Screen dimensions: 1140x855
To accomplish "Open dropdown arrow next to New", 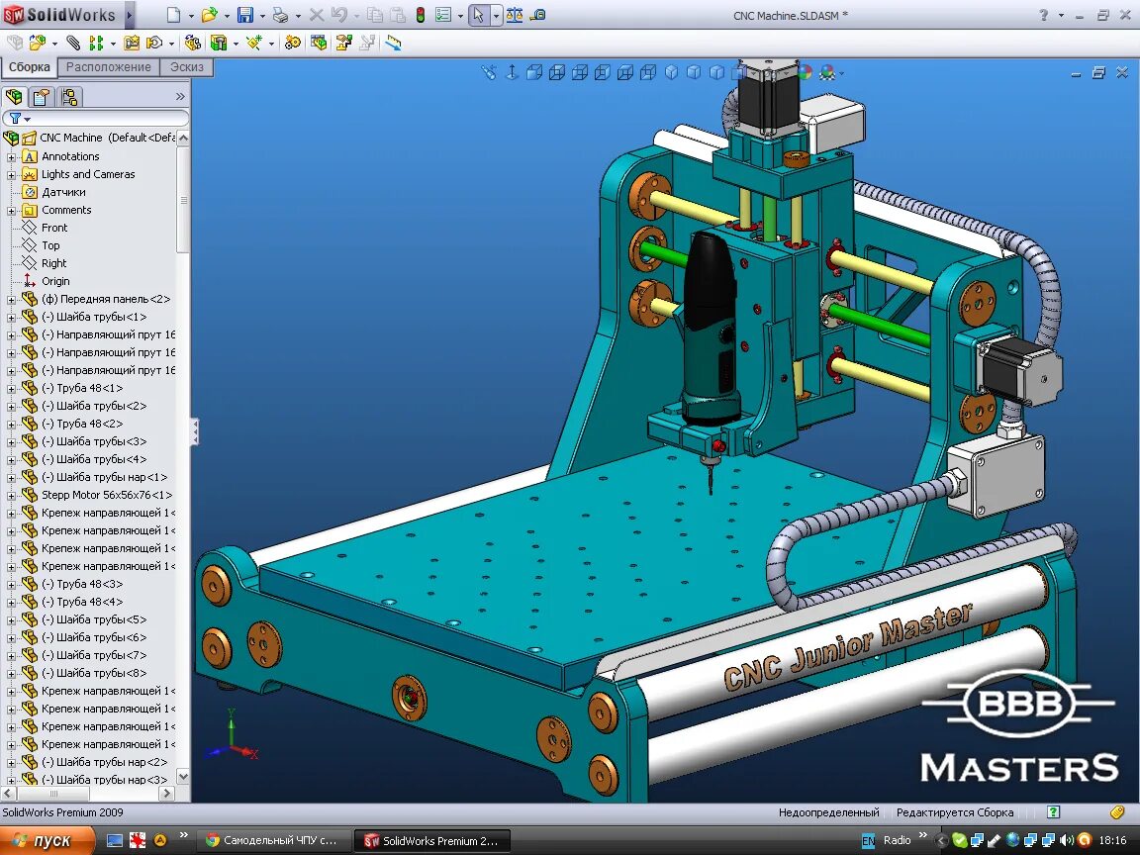I will (x=190, y=15).
